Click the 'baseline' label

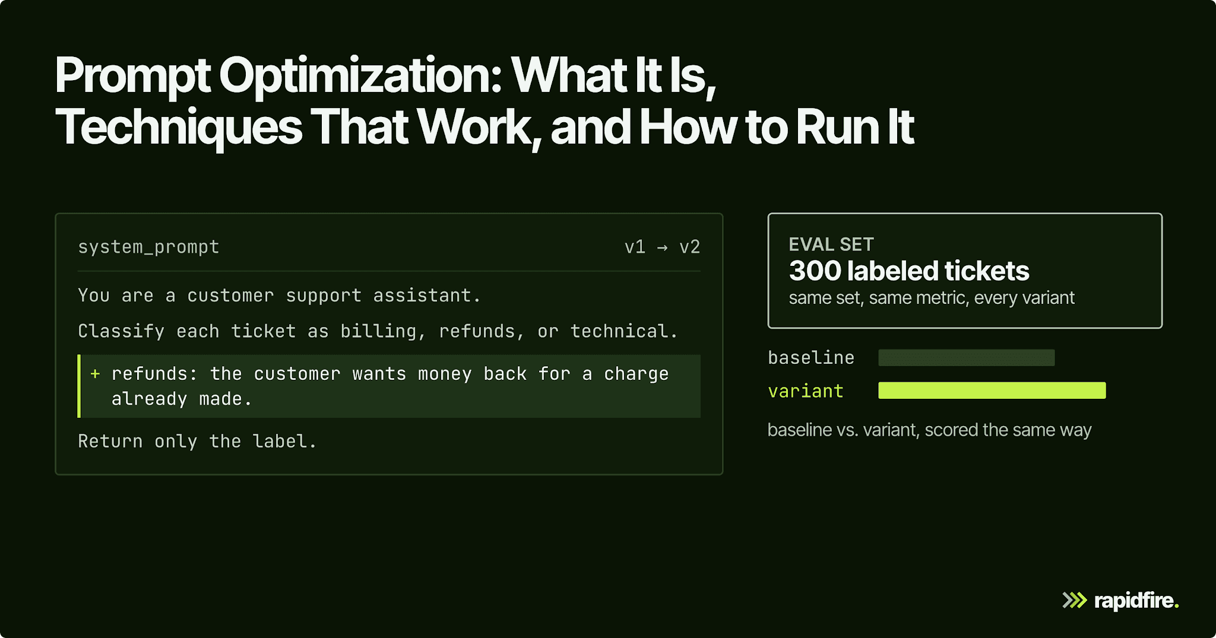click(811, 357)
